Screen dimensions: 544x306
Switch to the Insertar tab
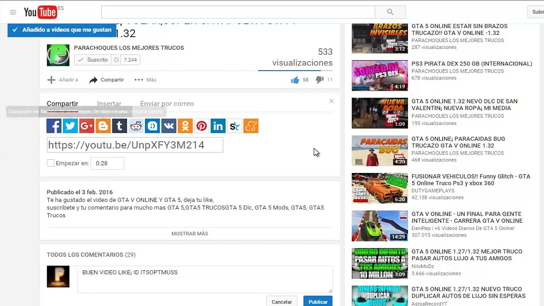tap(109, 104)
